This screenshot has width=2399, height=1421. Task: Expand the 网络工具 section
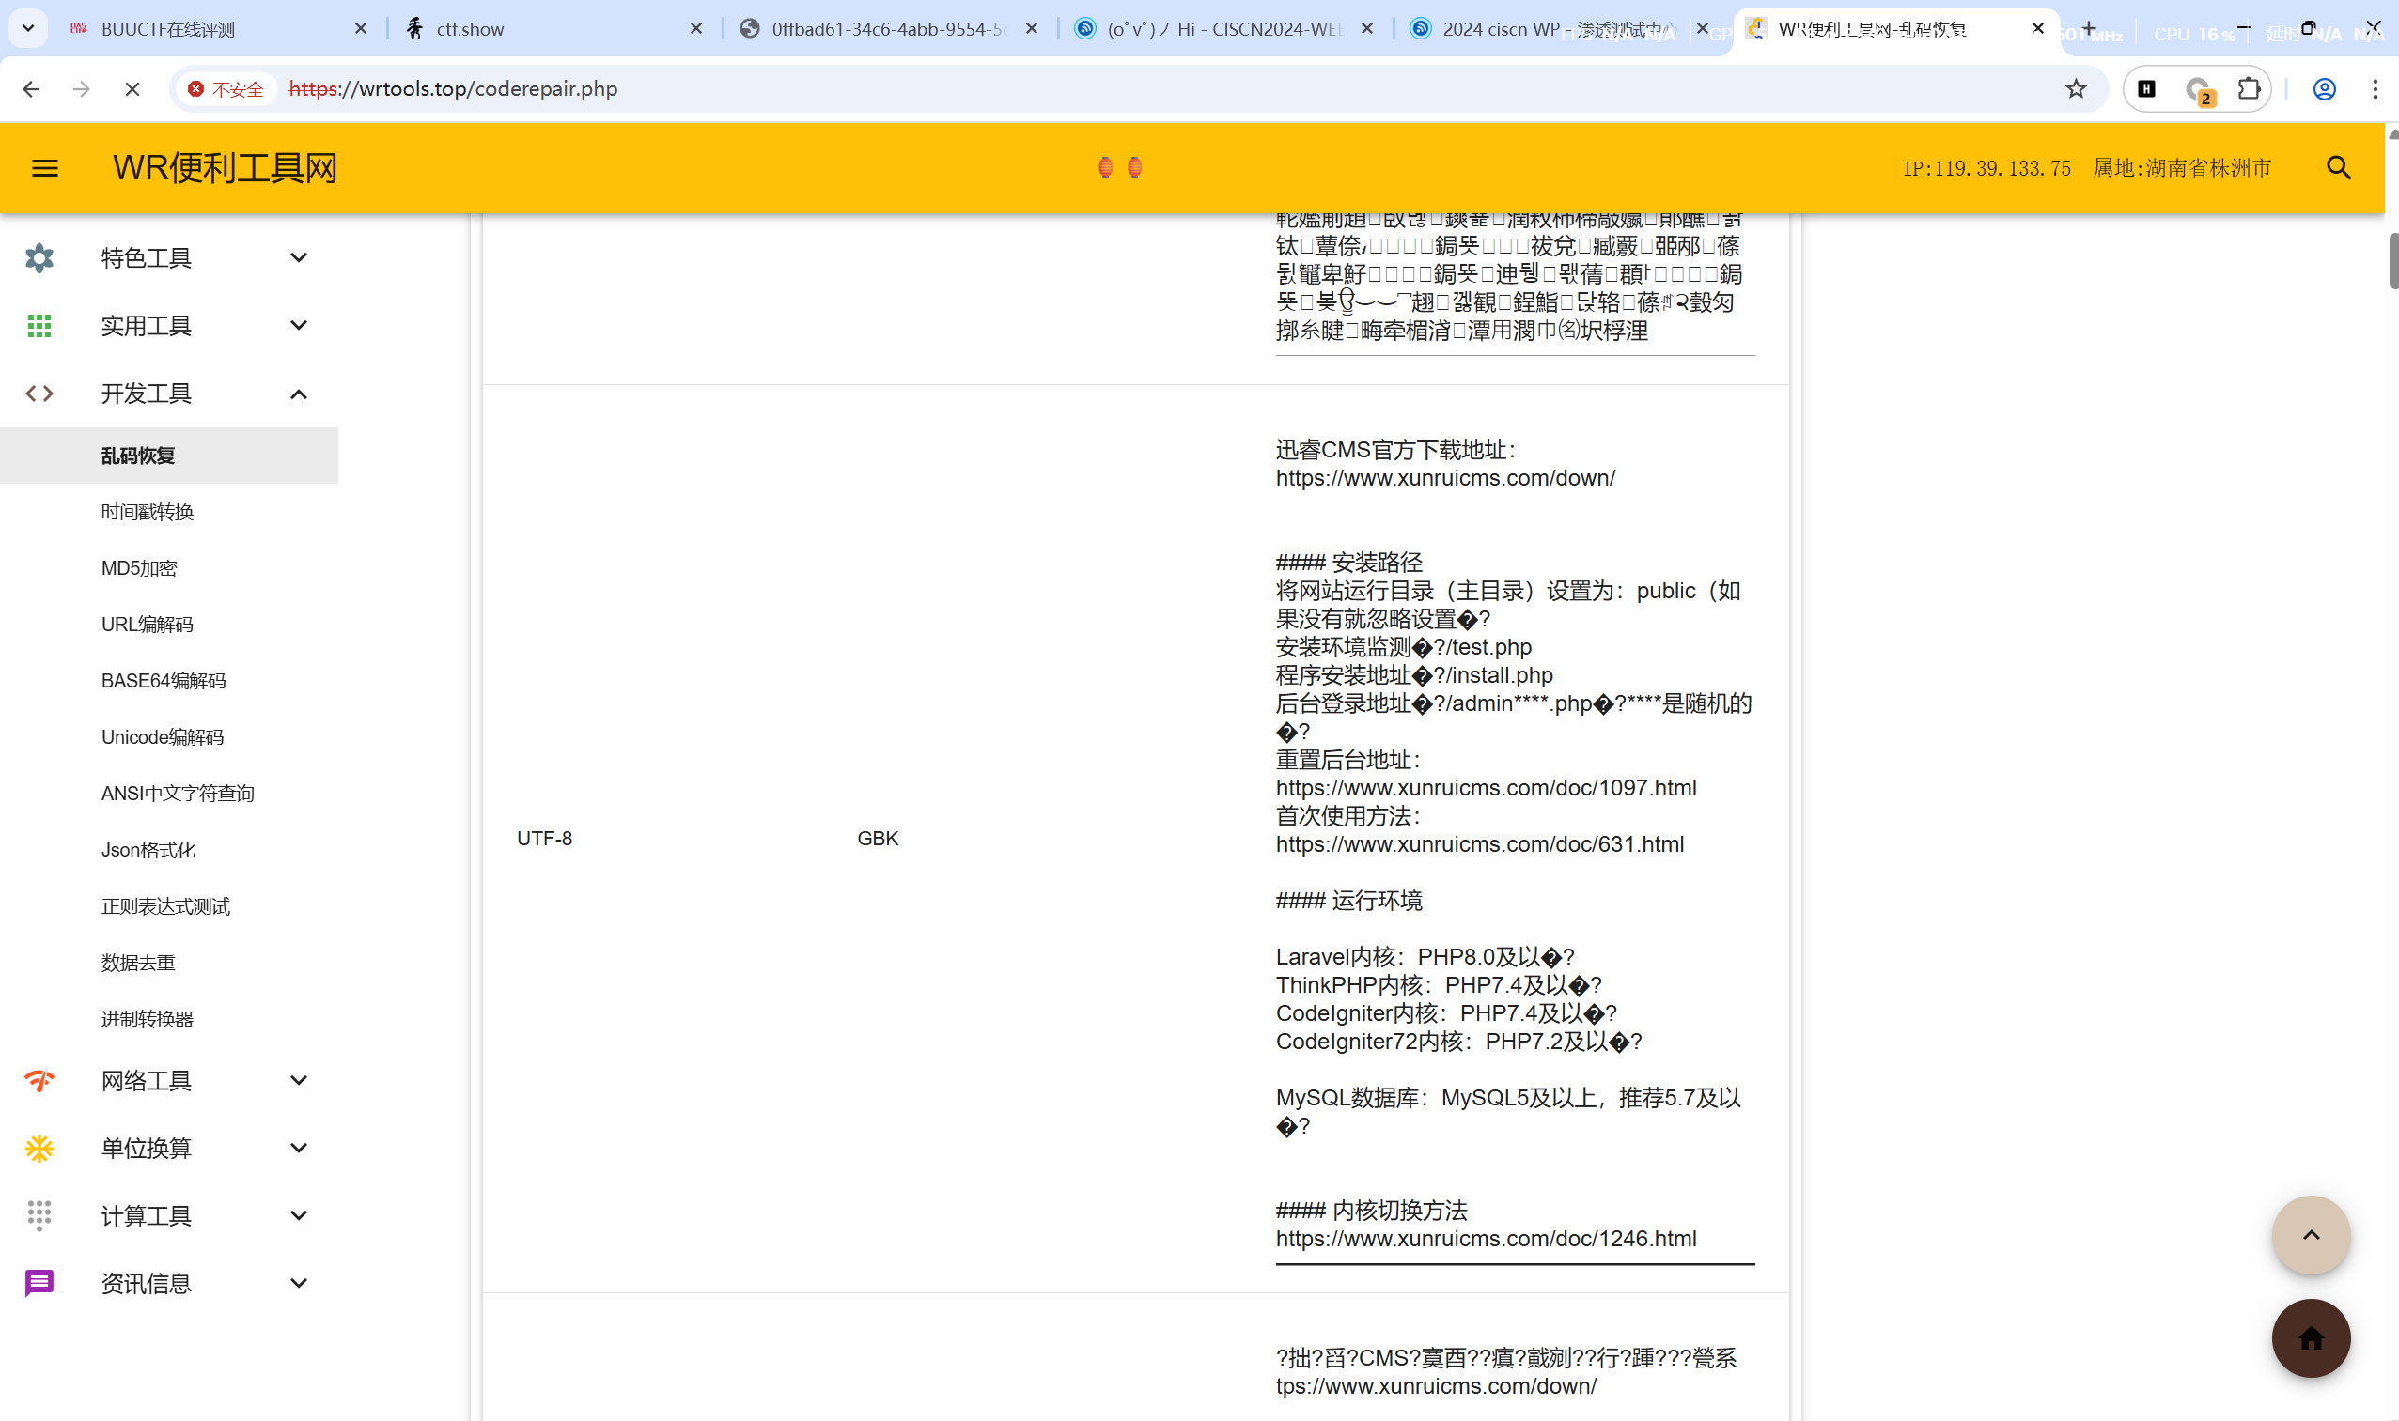(298, 1080)
